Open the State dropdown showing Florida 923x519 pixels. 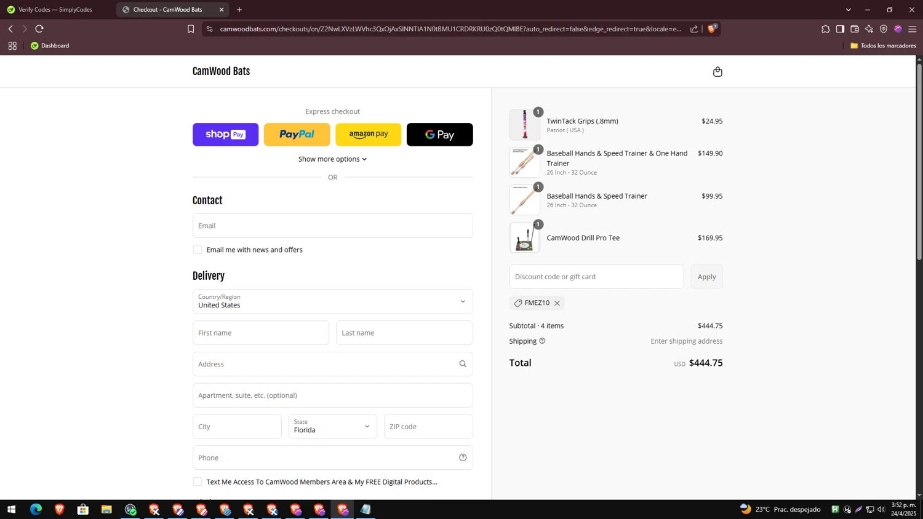click(x=332, y=427)
